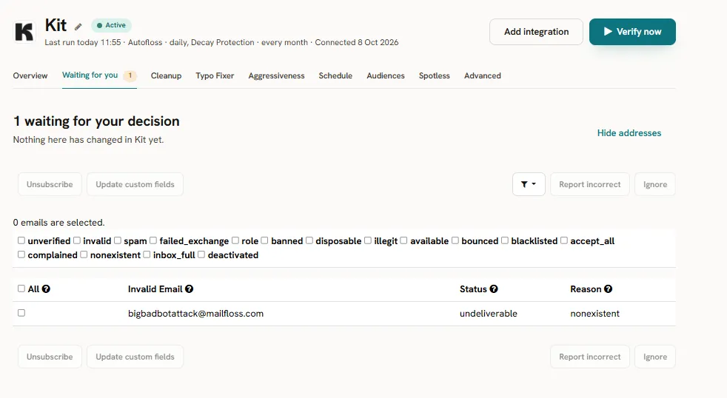Open the Typo Fixer tab
727x398 pixels.
[215, 75]
